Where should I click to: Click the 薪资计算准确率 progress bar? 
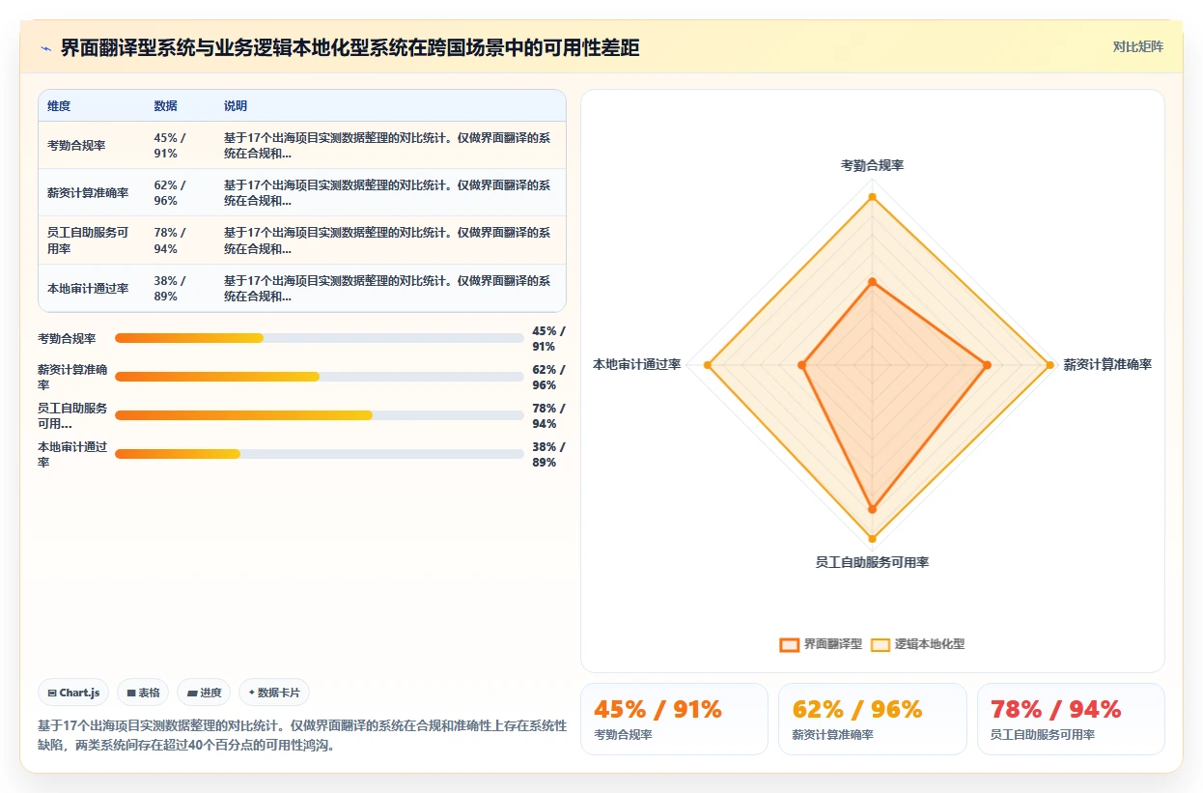pyautogui.click(x=320, y=377)
